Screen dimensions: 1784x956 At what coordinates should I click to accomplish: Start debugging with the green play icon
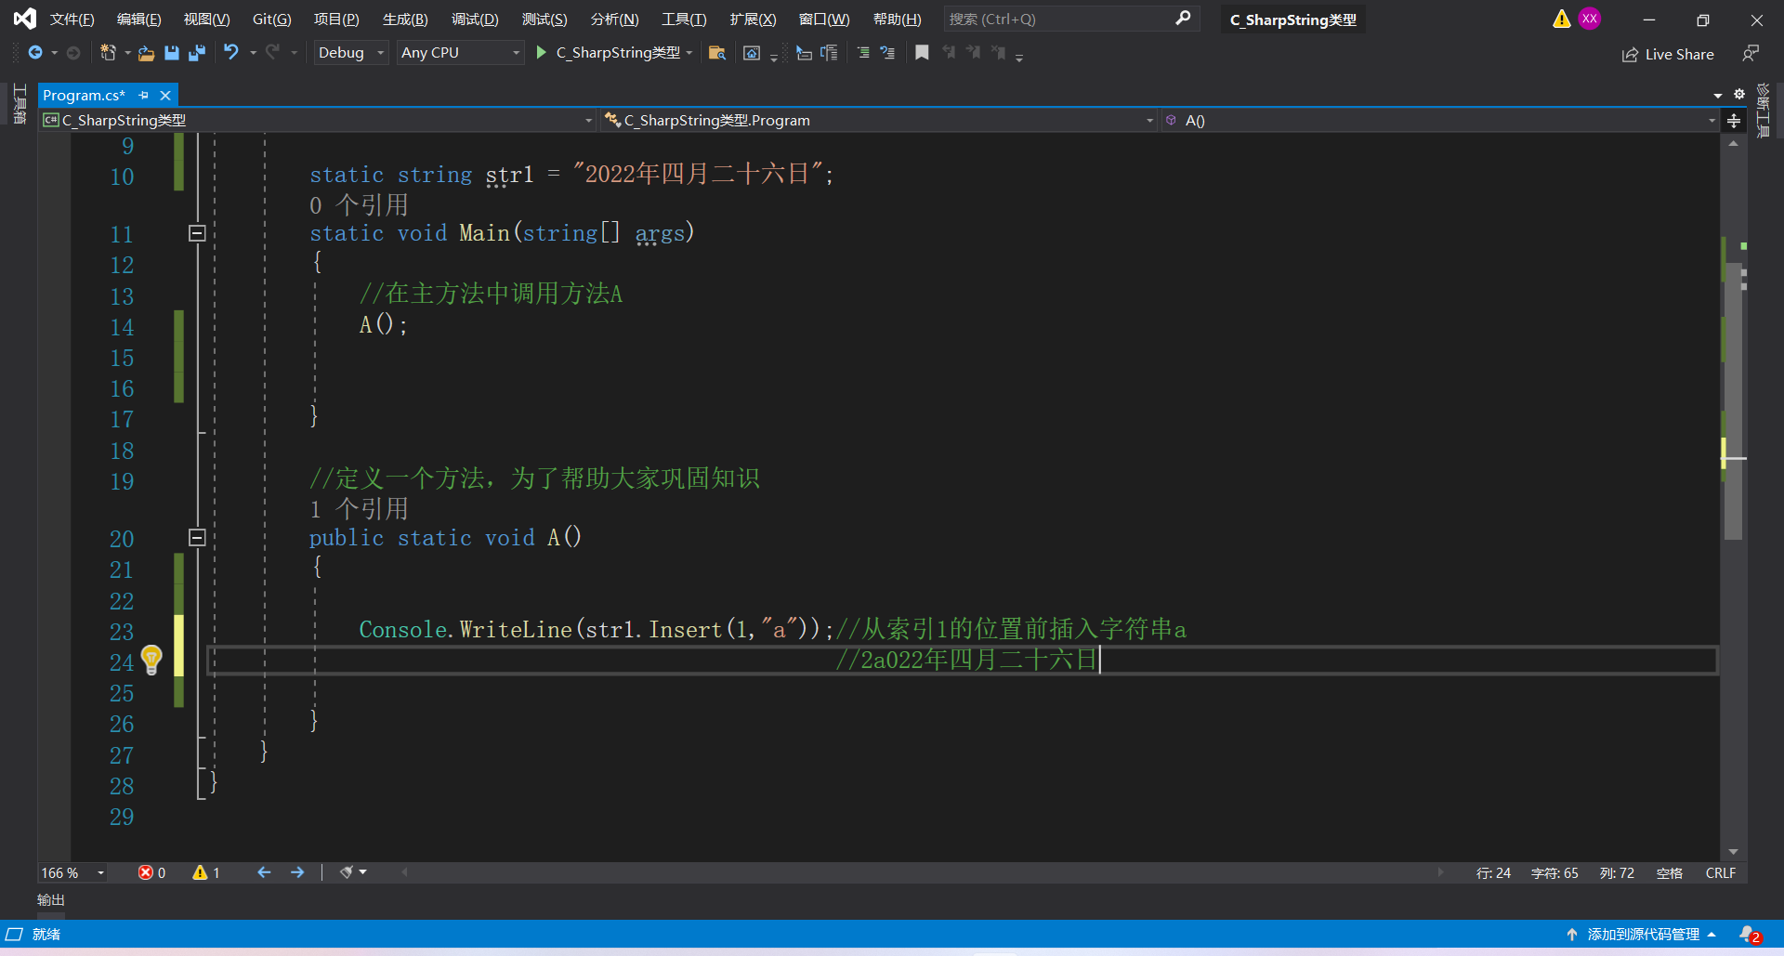pos(542,53)
